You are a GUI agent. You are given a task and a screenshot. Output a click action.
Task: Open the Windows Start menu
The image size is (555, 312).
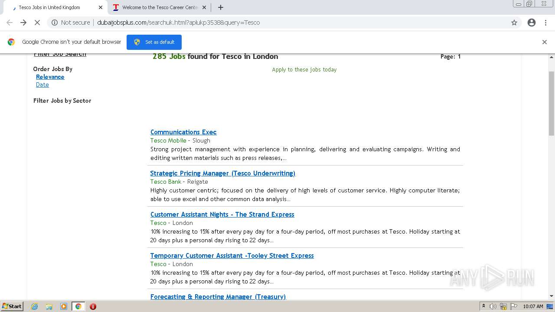[12, 306]
